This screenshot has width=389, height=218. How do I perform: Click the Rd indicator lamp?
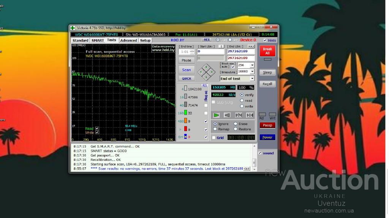click(262, 114)
